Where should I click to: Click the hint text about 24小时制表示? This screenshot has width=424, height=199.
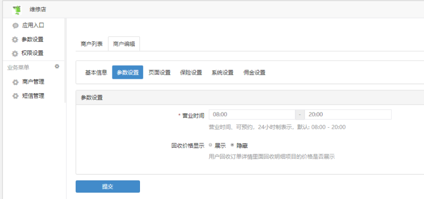pyautogui.click(x=277, y=127)
